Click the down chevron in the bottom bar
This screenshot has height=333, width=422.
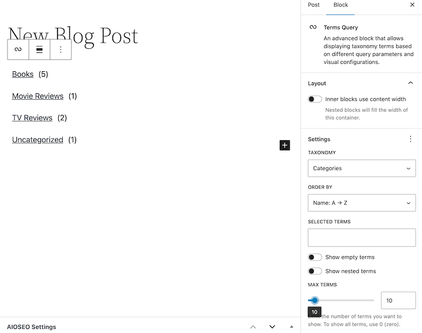coord(272,327)
